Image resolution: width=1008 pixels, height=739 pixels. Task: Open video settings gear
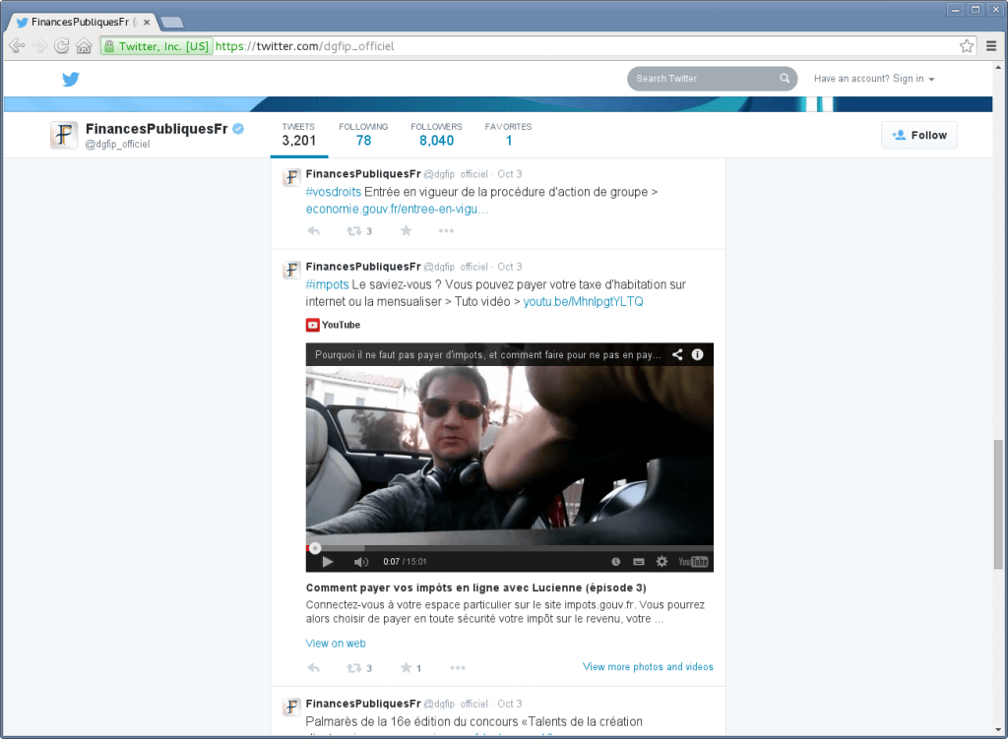(x=661, y=562)
